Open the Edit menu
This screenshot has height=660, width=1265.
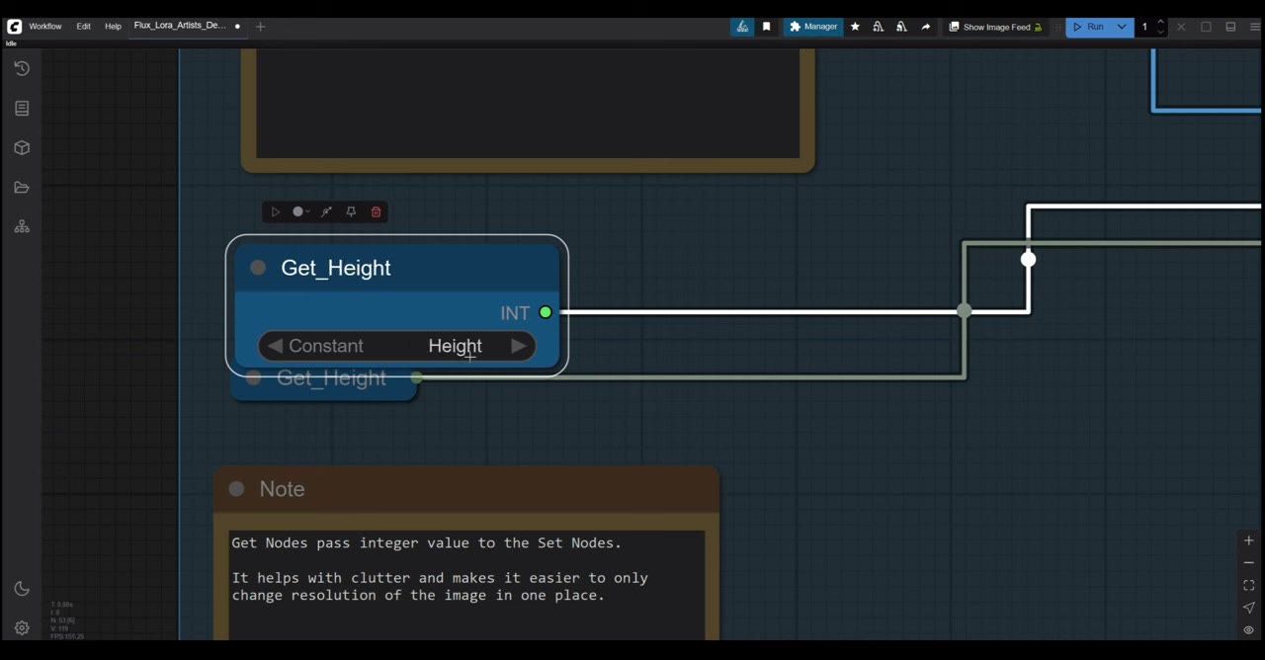pos(84,27)
